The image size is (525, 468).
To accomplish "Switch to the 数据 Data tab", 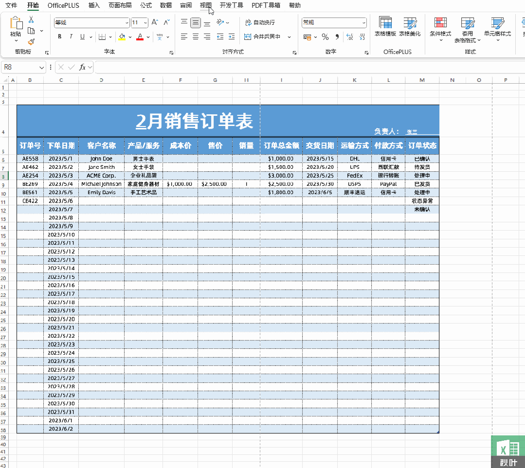I will tap(166, 5).
